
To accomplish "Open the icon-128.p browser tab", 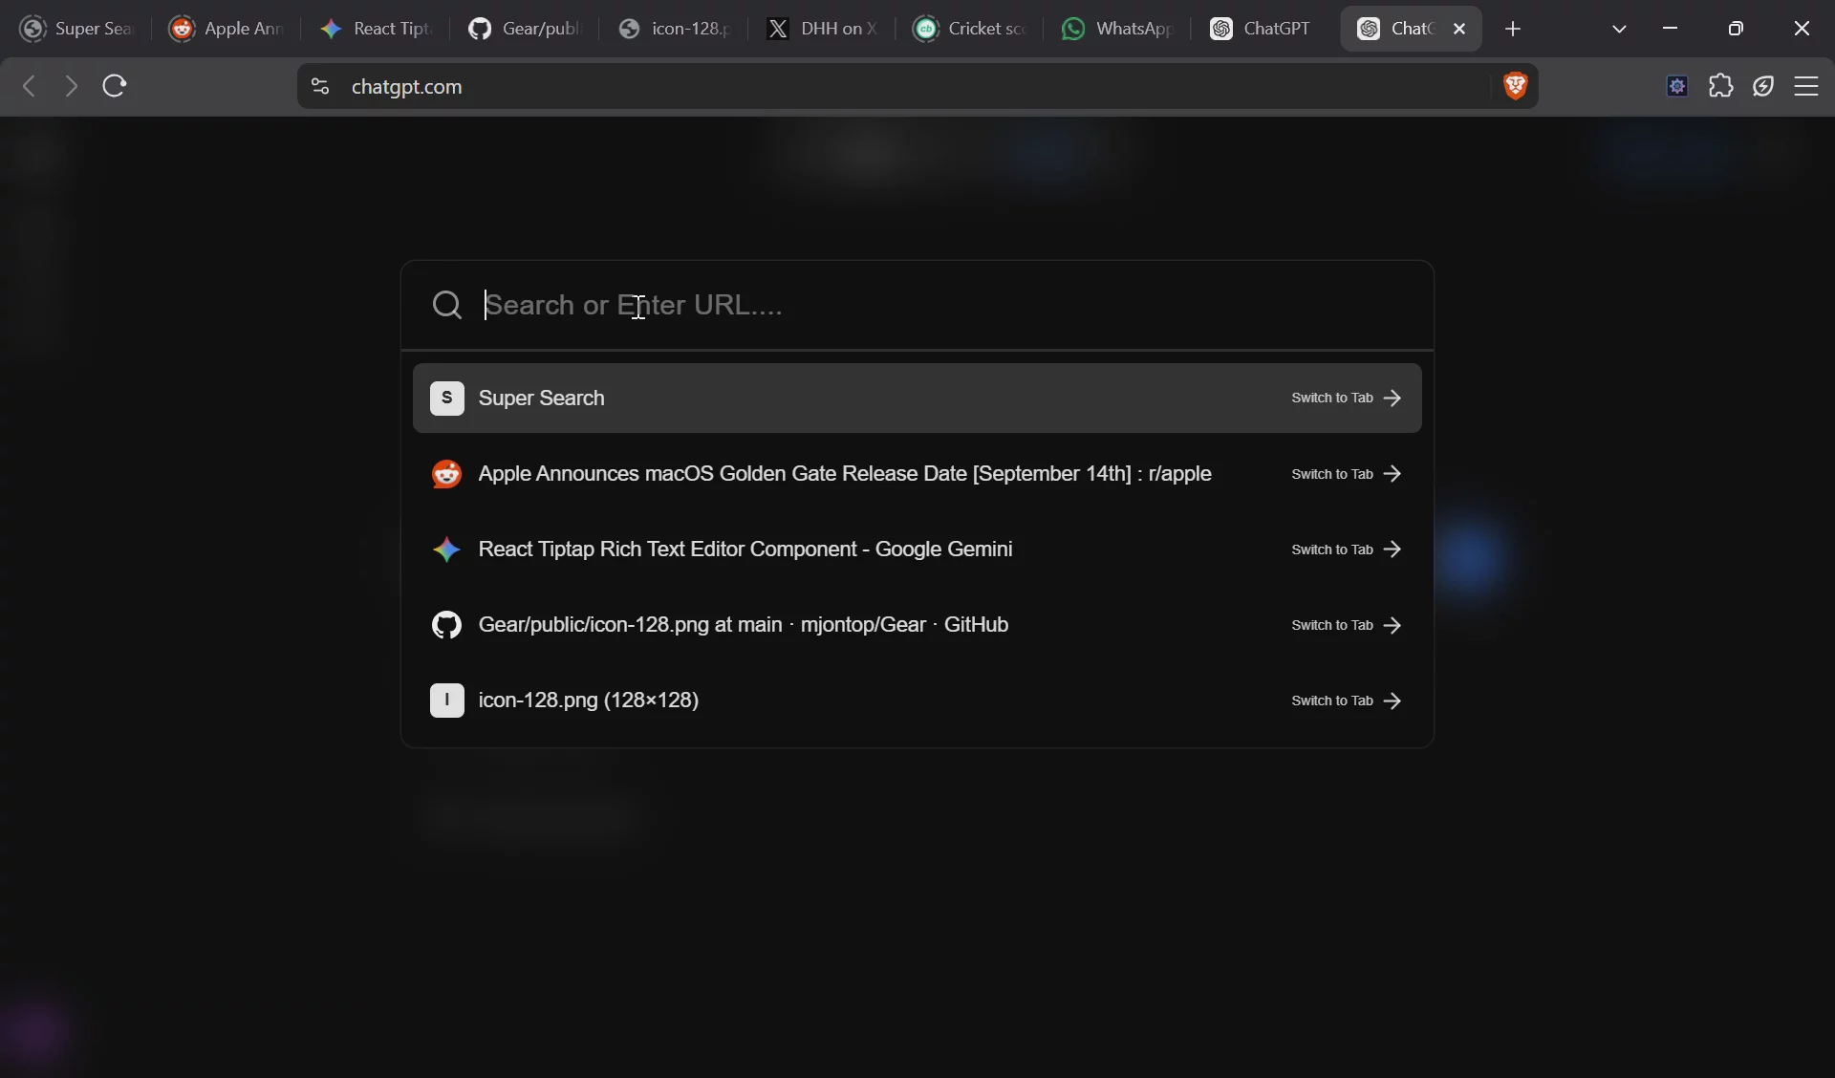I will click(674, 29).
